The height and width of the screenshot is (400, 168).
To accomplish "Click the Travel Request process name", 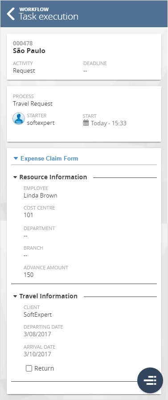I will [33, 104].
